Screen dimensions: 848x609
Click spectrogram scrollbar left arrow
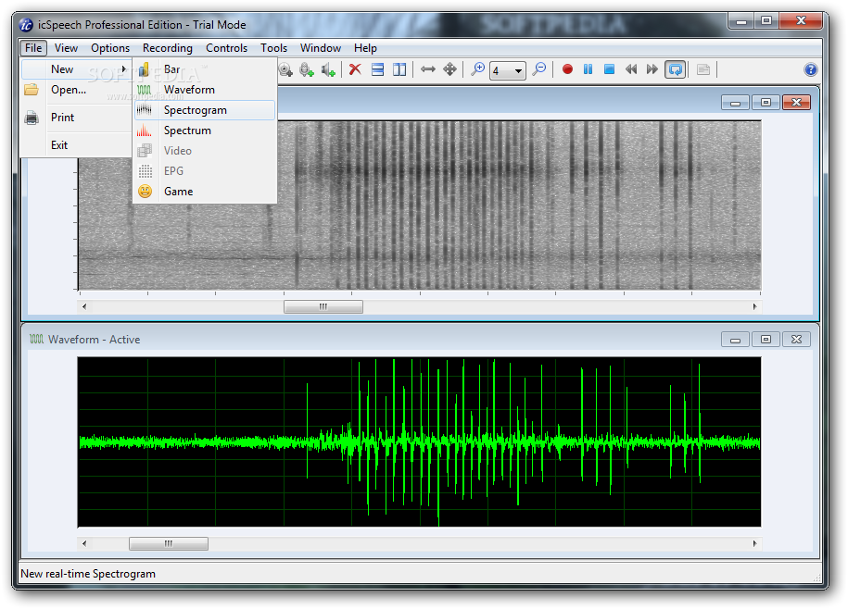pos(83,306)
